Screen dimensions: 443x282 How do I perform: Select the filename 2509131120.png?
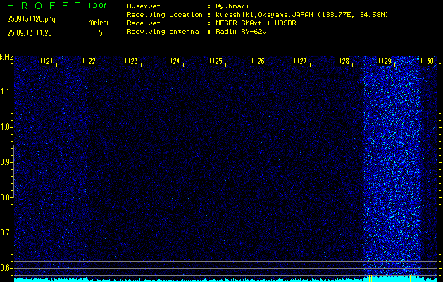pos(32,19)
